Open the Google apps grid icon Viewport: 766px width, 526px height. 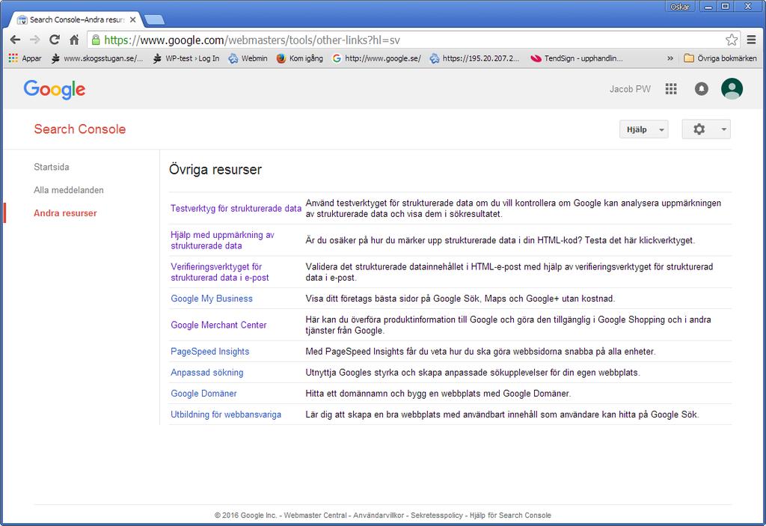671,89
